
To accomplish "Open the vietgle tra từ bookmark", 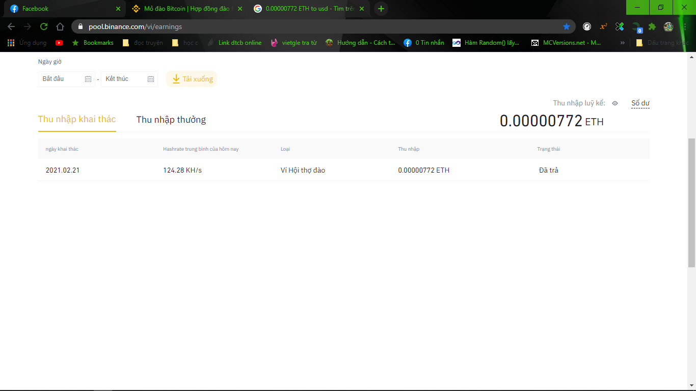I will [x=293, y=43].
